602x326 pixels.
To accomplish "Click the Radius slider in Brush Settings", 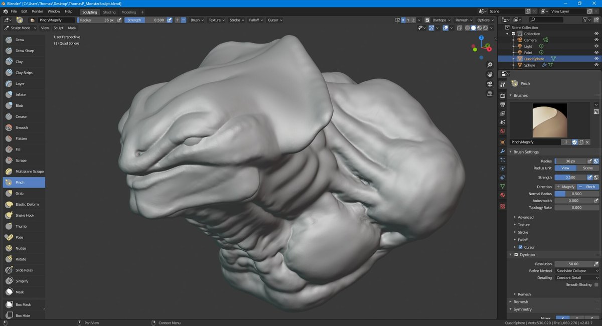I will [571, 161].
